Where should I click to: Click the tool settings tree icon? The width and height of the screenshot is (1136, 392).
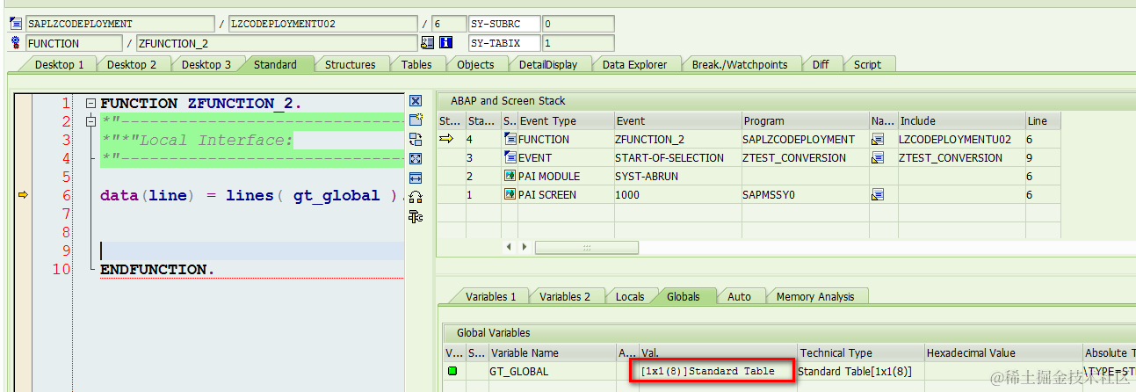coord(416,216)
